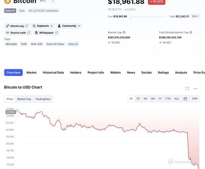Open the bitcoin.org website link
This screenshot has width=205, height=169.
(x=17, y=26)
